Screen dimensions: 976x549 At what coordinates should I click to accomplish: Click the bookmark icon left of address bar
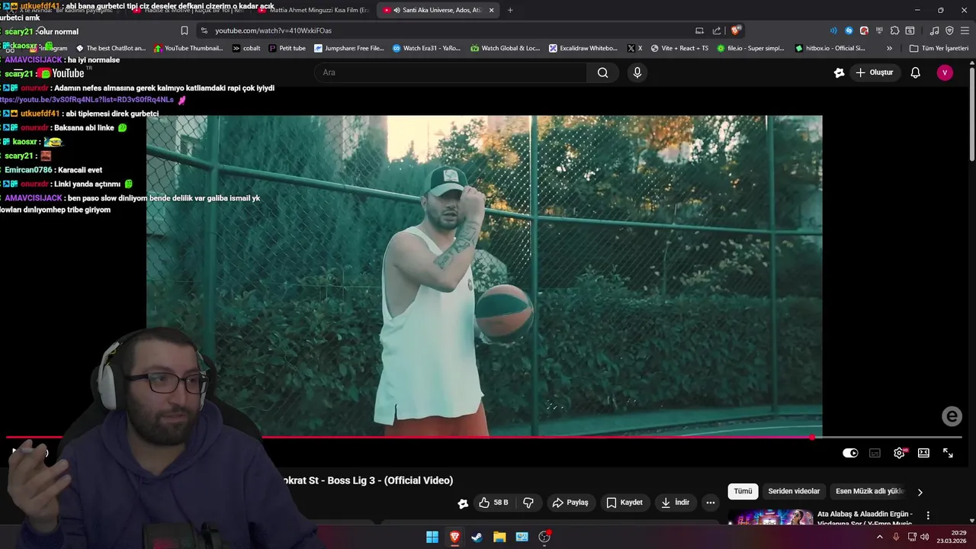click(x=185, y=30)
